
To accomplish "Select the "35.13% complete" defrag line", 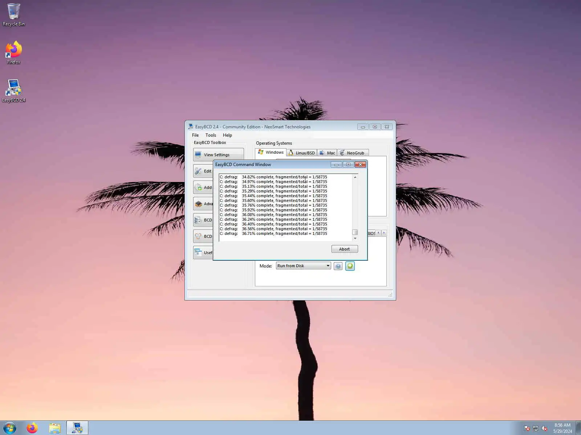I will tap(273, 187).
